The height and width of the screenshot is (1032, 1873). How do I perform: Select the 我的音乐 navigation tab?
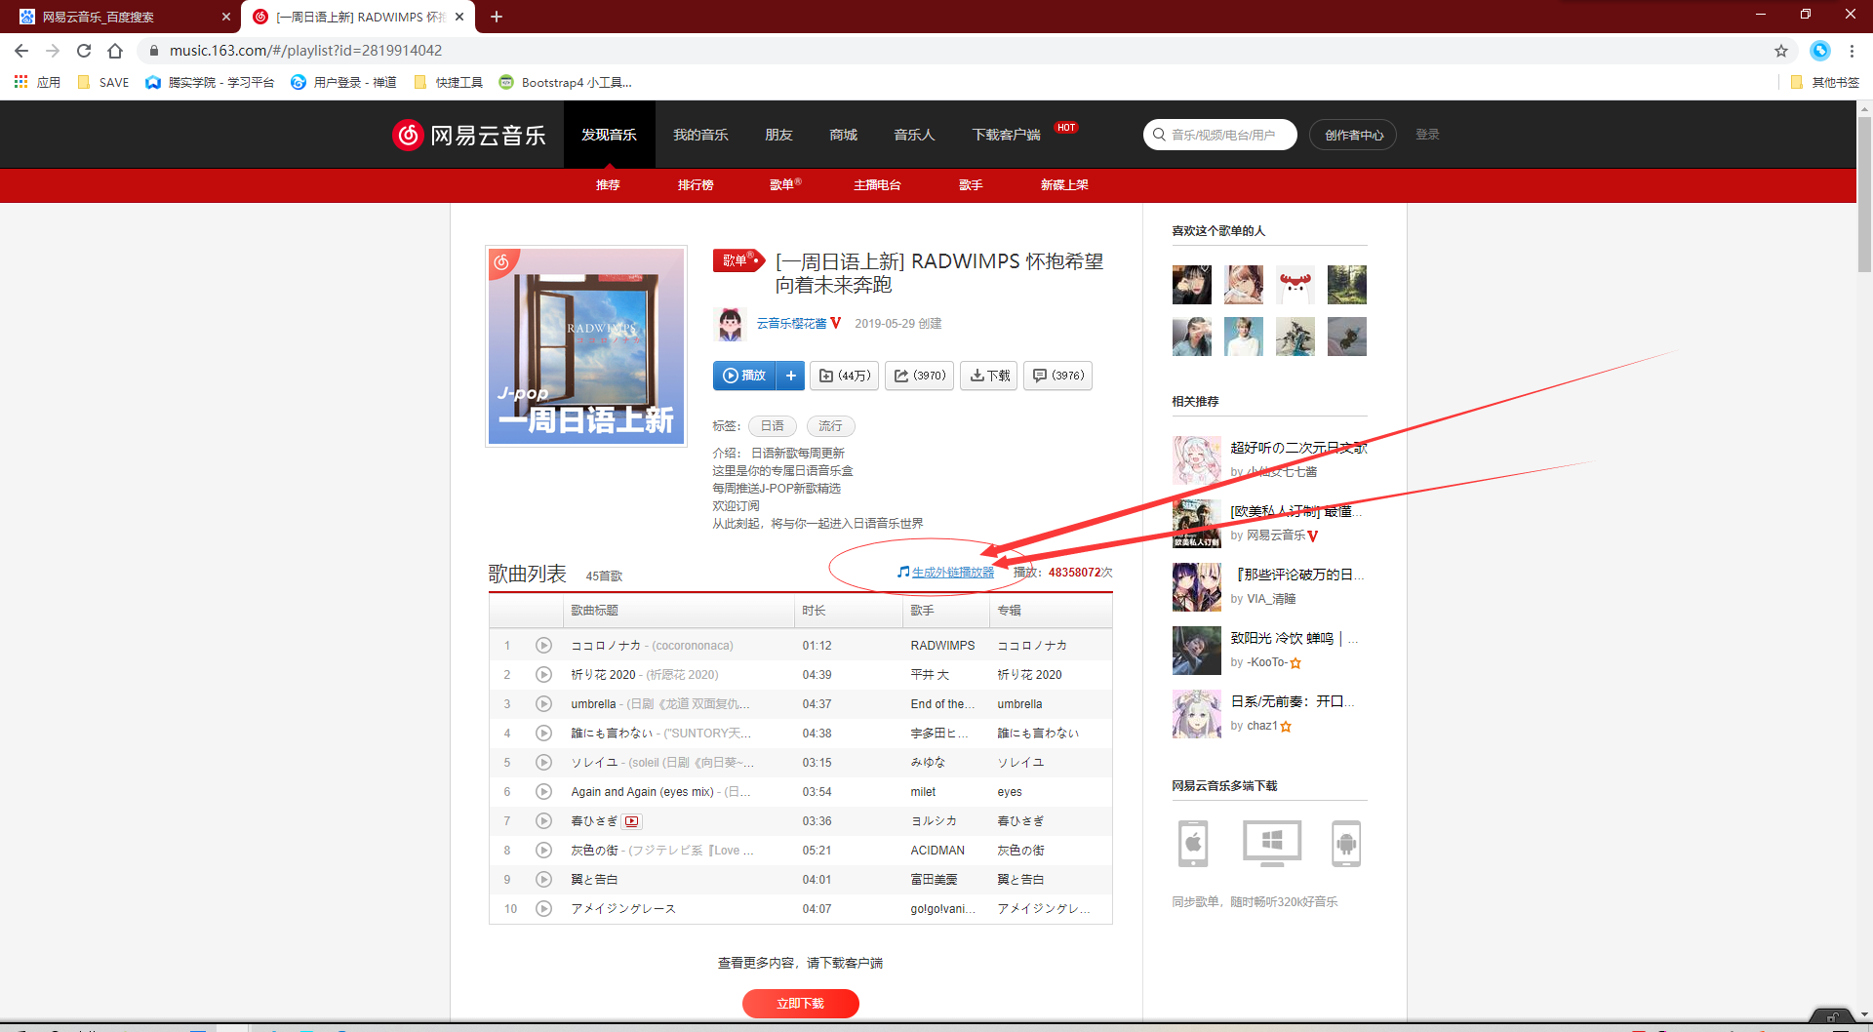[700, 135]
